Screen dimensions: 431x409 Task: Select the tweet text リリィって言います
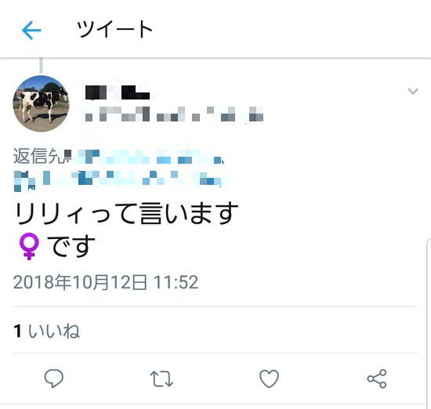click(126, 214)
